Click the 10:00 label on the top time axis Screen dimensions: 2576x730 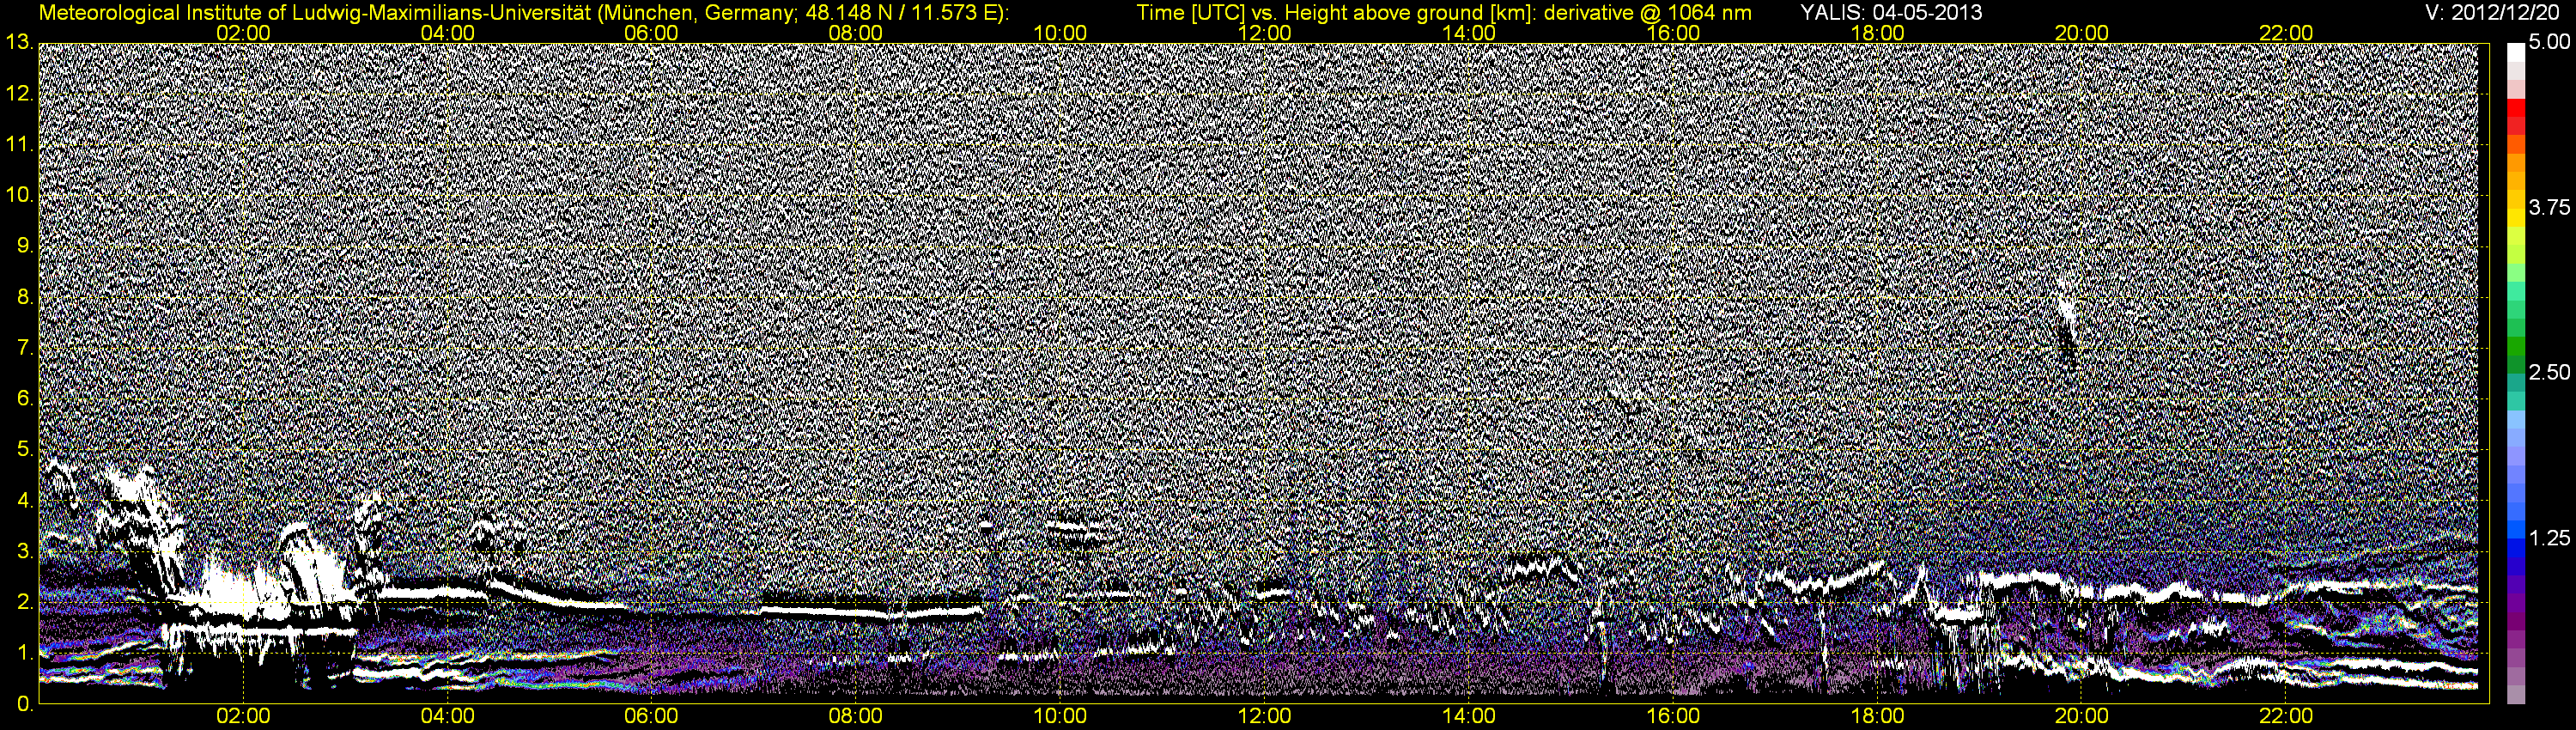coord(1060,33)
